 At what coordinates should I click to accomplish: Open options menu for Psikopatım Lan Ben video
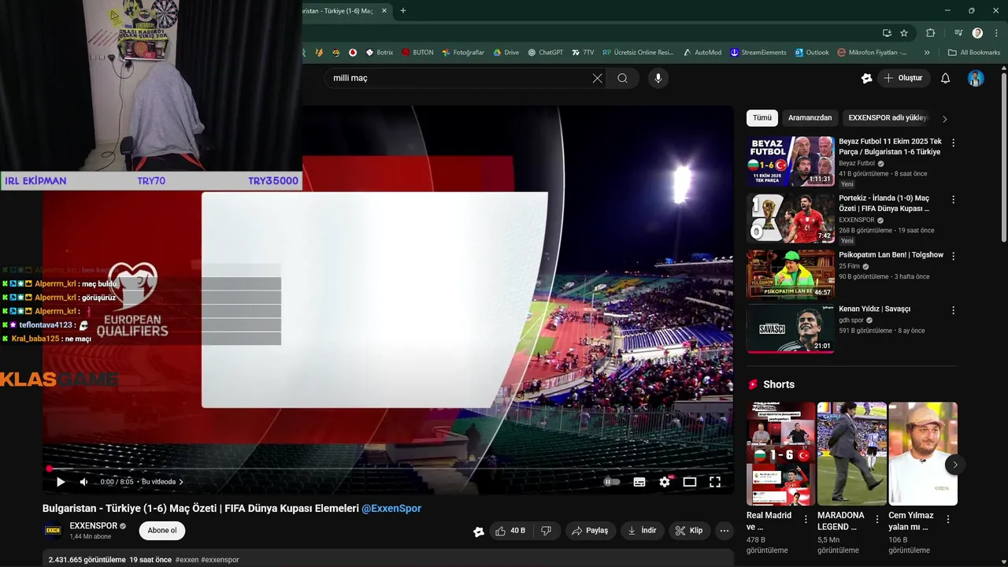tap(953, 256)
